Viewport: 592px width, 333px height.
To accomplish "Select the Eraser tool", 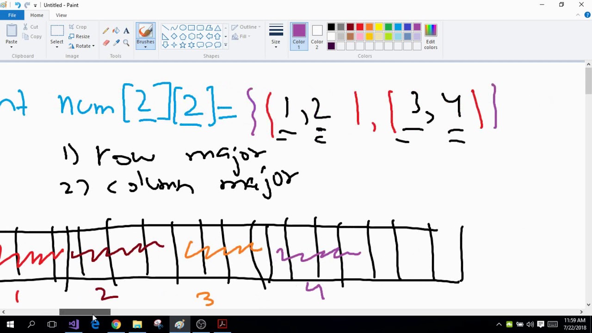I will tap(106, 43).
